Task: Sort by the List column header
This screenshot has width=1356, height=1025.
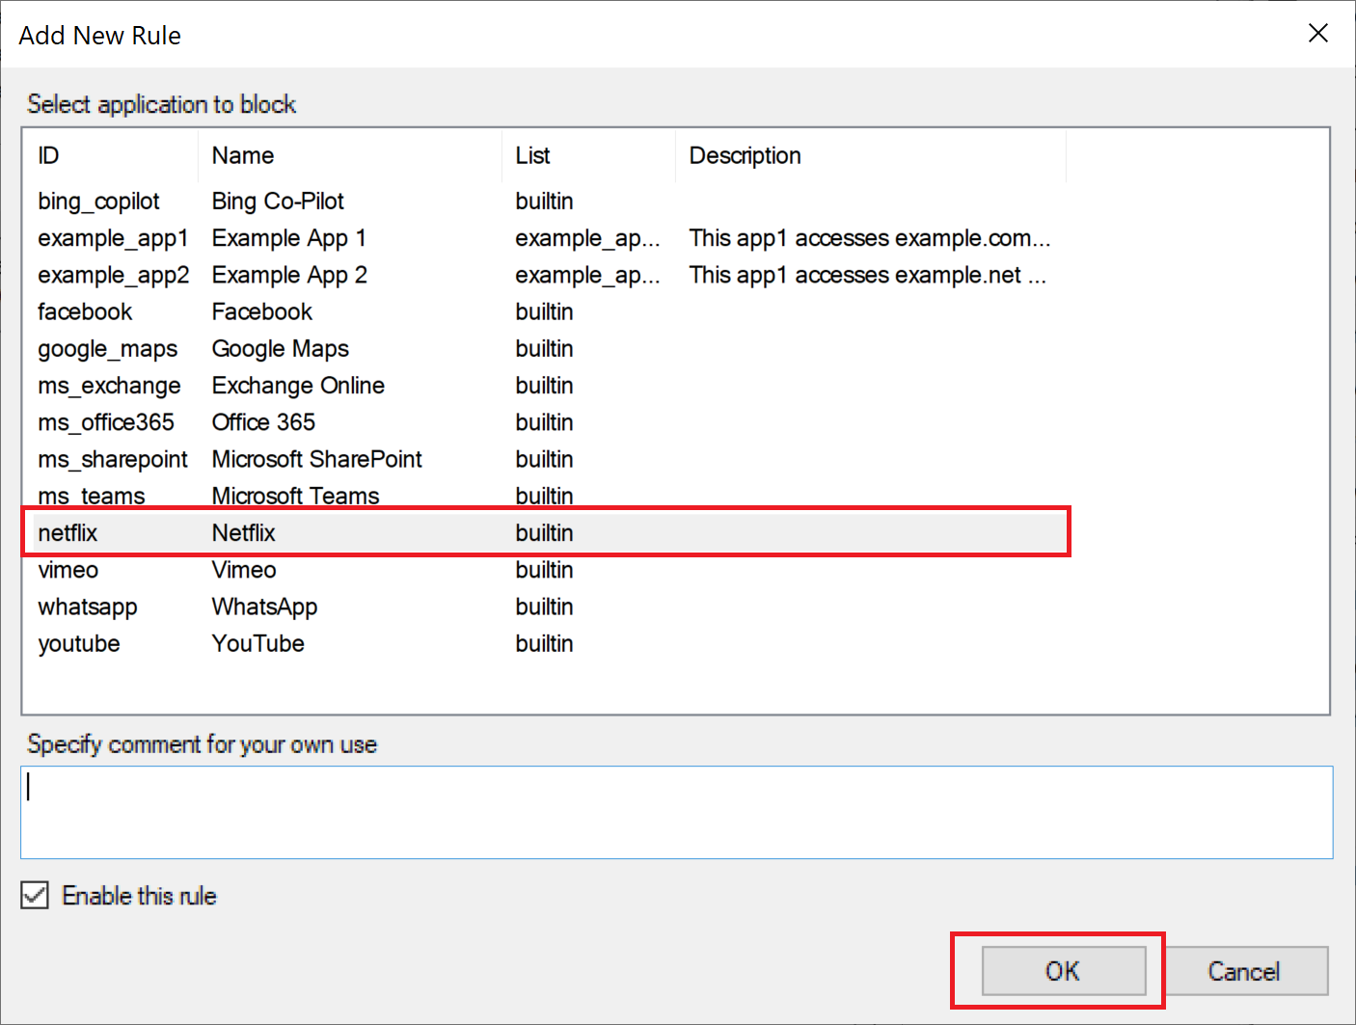Action: (x=588, y=155)
